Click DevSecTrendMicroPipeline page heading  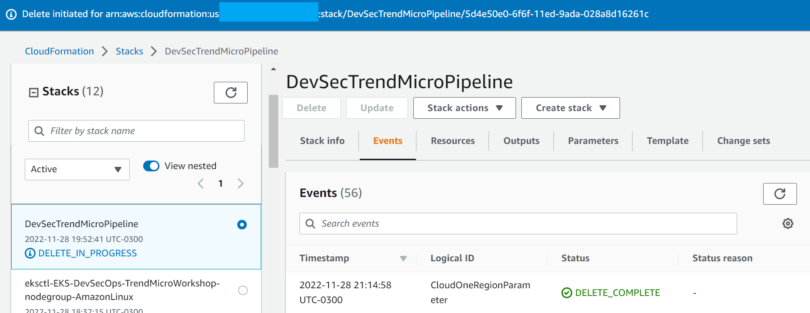pyautogui.click(x=399, y=82)
